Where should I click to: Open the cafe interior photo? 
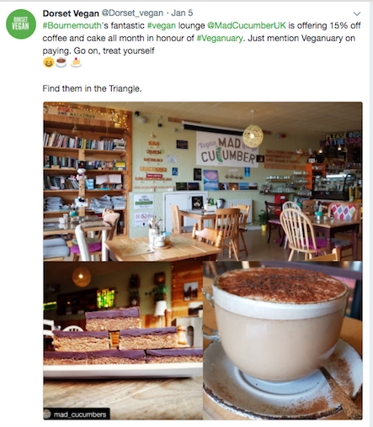(x=203, y=182)
